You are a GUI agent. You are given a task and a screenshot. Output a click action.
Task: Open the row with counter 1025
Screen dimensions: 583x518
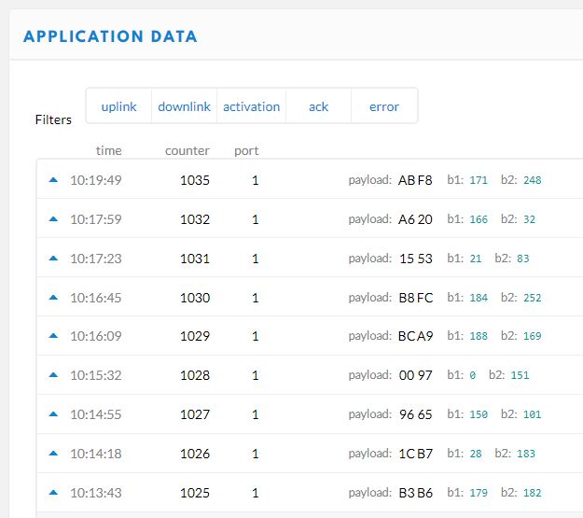tap(195, 493)
